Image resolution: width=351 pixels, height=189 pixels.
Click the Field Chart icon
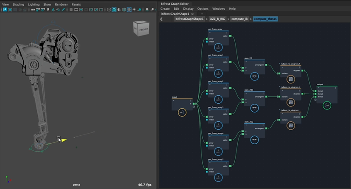pos(91,10)
